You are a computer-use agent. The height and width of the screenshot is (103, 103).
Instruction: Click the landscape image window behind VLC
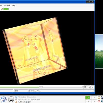click(99, 51)
